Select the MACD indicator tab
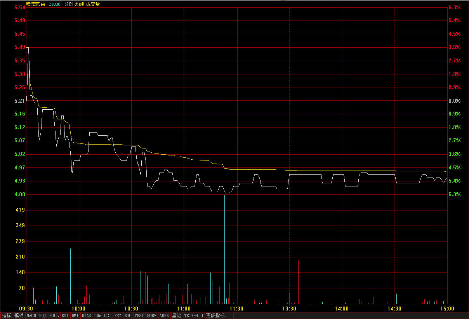Viewport: 469px width, 319px height. (x=31, y=316)
